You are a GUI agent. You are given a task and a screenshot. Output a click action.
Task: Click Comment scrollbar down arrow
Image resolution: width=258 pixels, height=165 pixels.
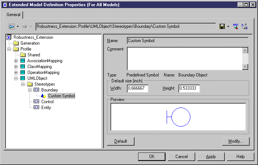pyautogui.click(x=245, y=67)
